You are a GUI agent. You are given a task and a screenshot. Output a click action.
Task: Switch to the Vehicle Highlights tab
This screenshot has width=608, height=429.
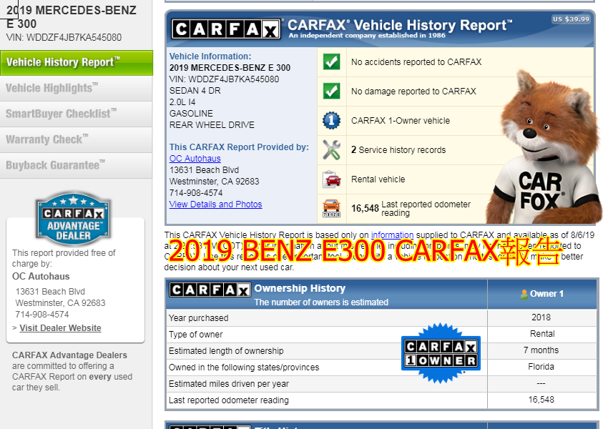pyautogui.click(x=76, y=89)
